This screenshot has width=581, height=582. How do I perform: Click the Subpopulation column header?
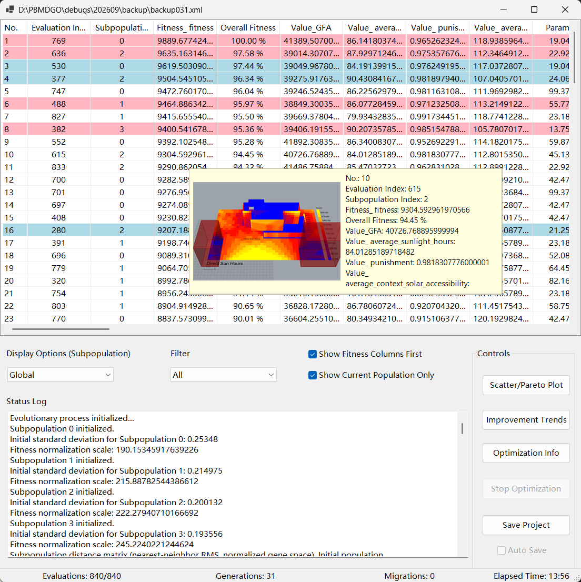[x=122, y=28]
